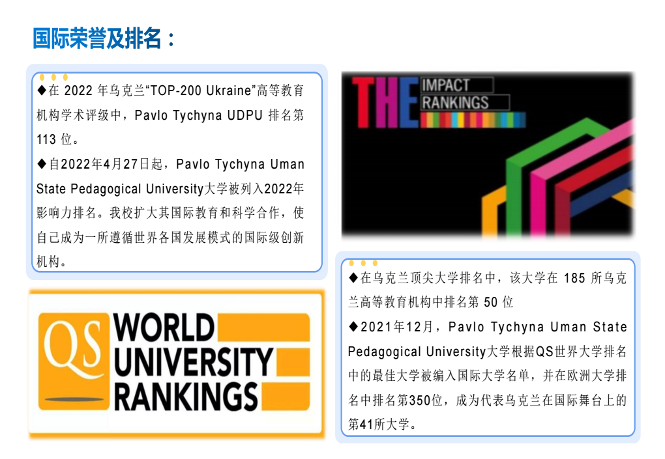Screen dimensions: 665x459
Task: Click the text TOP-200 Ukraine
Action: coord(201,90)
